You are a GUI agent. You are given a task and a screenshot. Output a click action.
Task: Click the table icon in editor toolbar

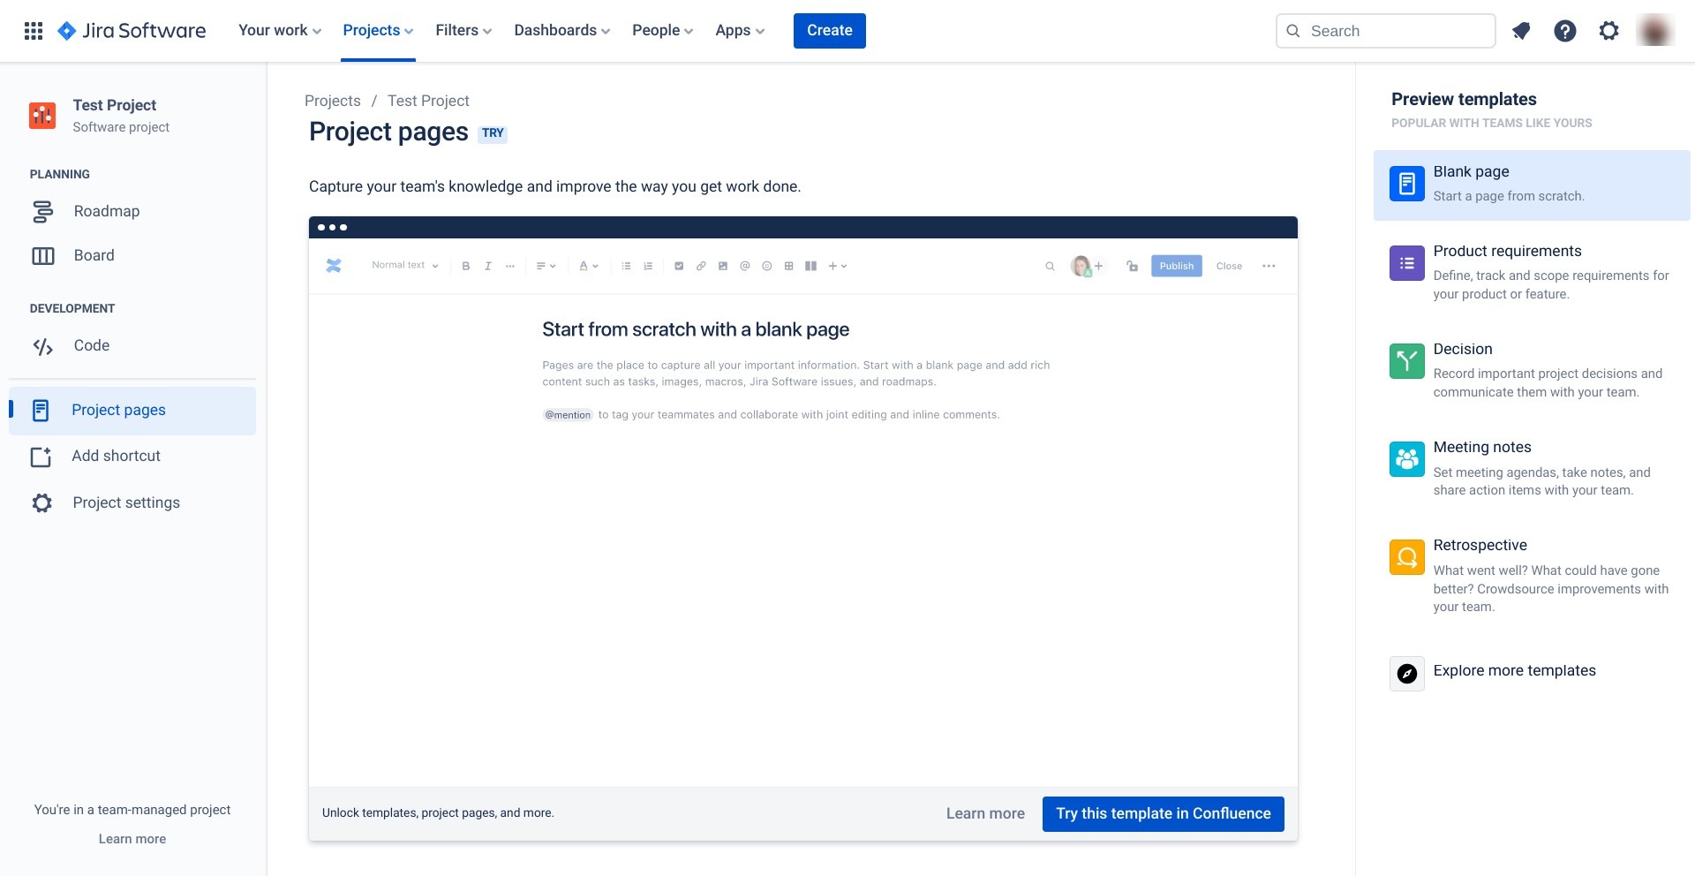[x=789, y=266]
